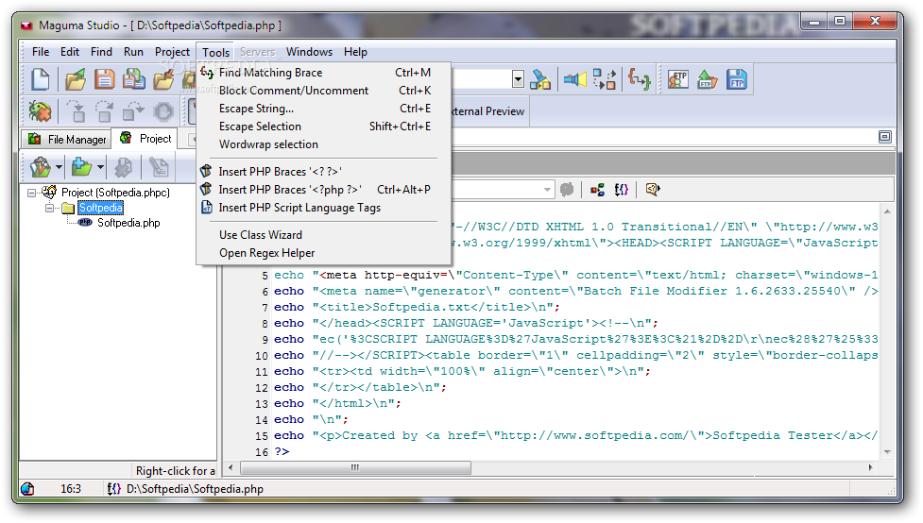Click the remove file from project icon

[123, 168]
